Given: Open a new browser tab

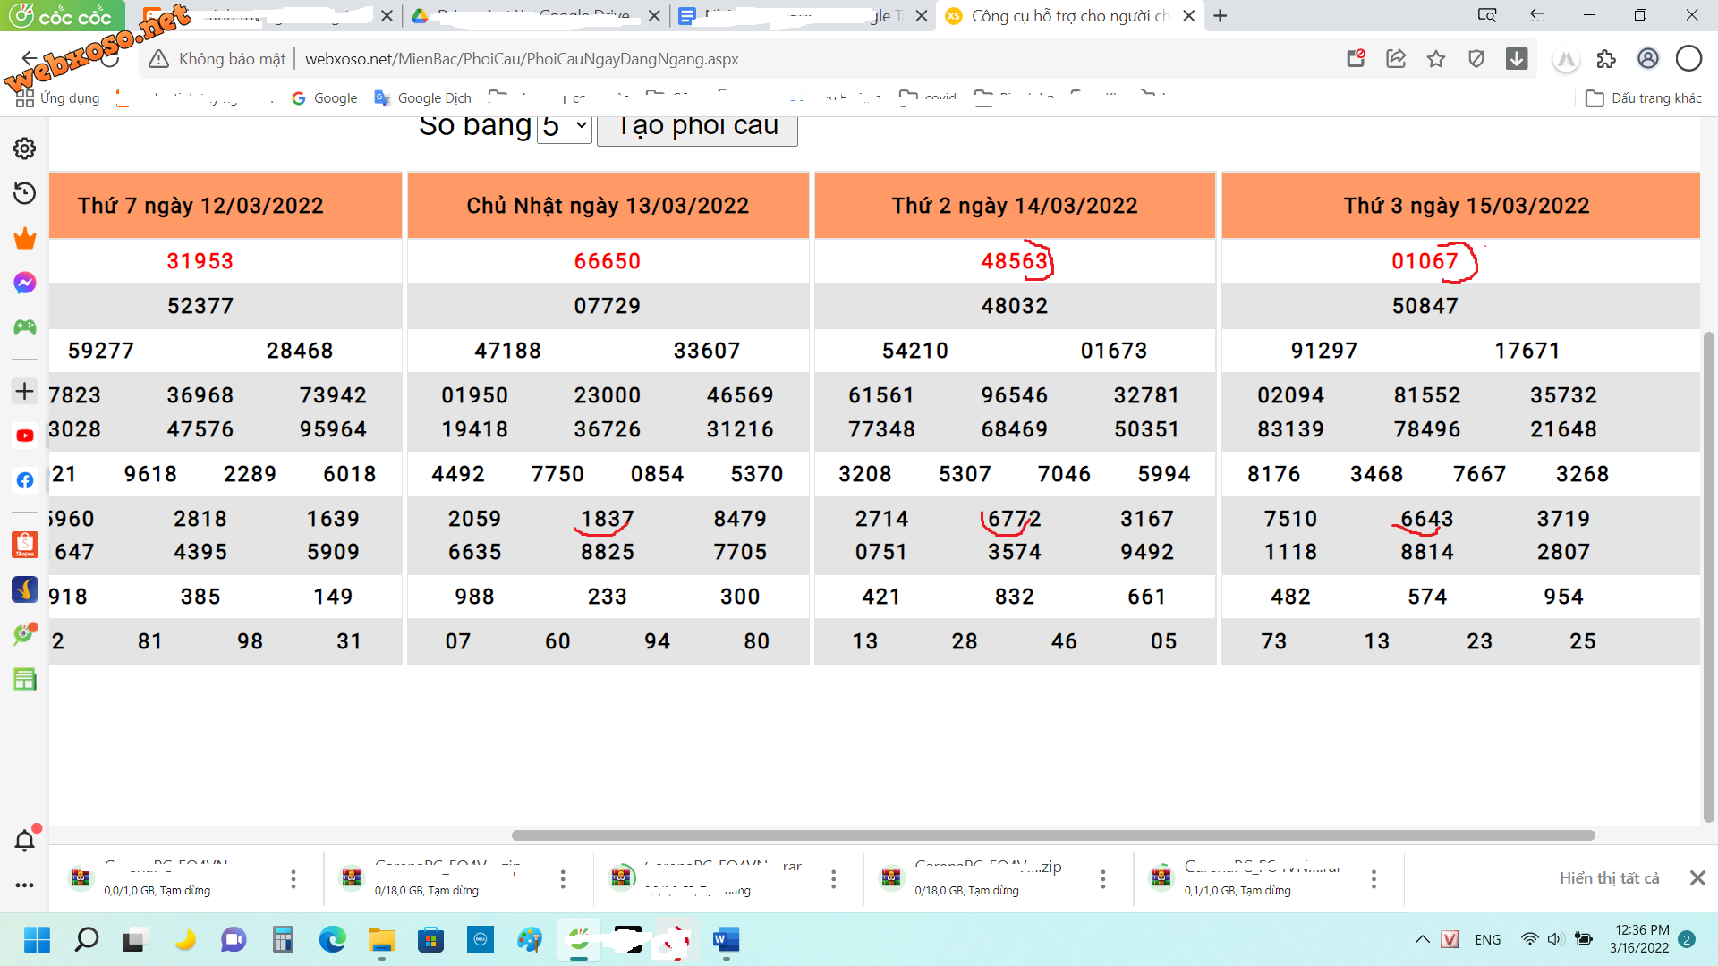Looking at the screenshot, I should pos(1220,15).
